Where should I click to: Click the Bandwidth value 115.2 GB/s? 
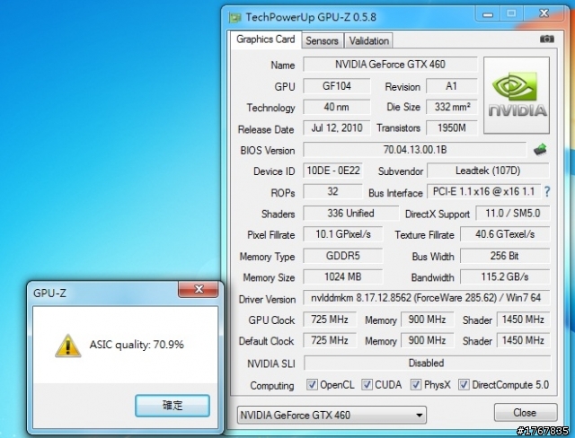coord(505,276)
